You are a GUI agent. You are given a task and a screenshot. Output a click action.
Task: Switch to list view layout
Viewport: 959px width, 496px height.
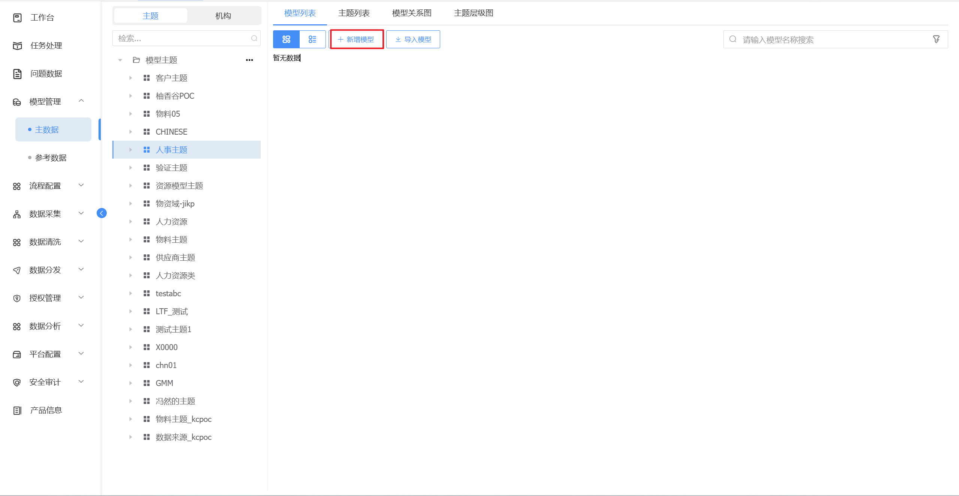click(x=312, y=39)
